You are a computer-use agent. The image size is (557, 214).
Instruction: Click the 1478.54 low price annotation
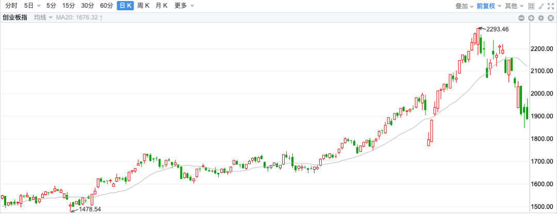(x=90, y=209)
